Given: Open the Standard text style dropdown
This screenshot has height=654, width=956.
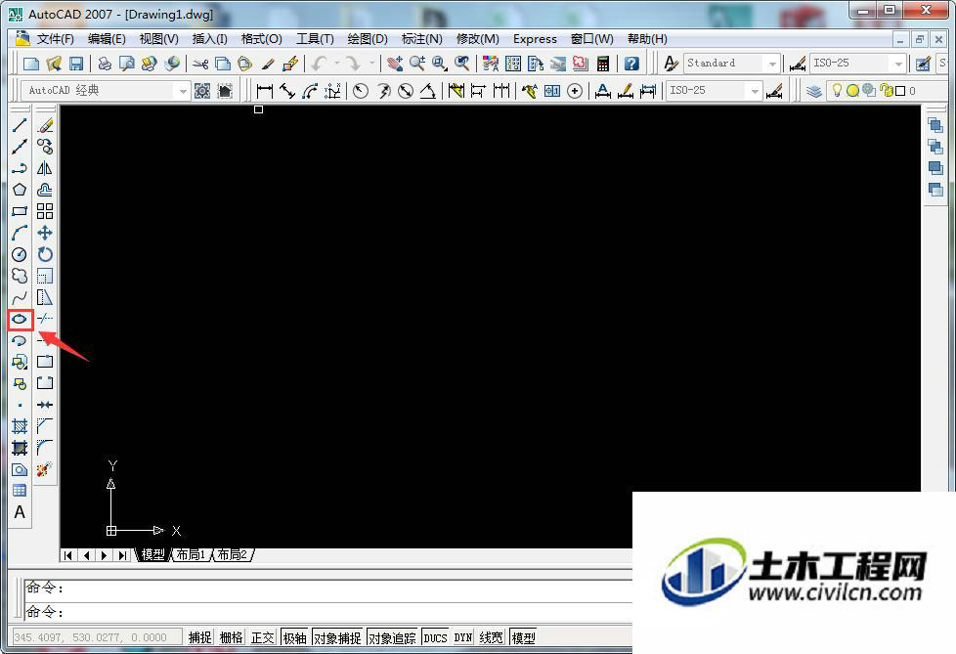Looking at the screenshot, I should tap(772, 64).
